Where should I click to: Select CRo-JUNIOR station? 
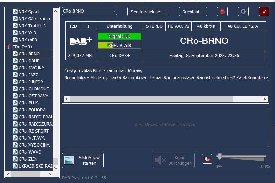[31, 82]
